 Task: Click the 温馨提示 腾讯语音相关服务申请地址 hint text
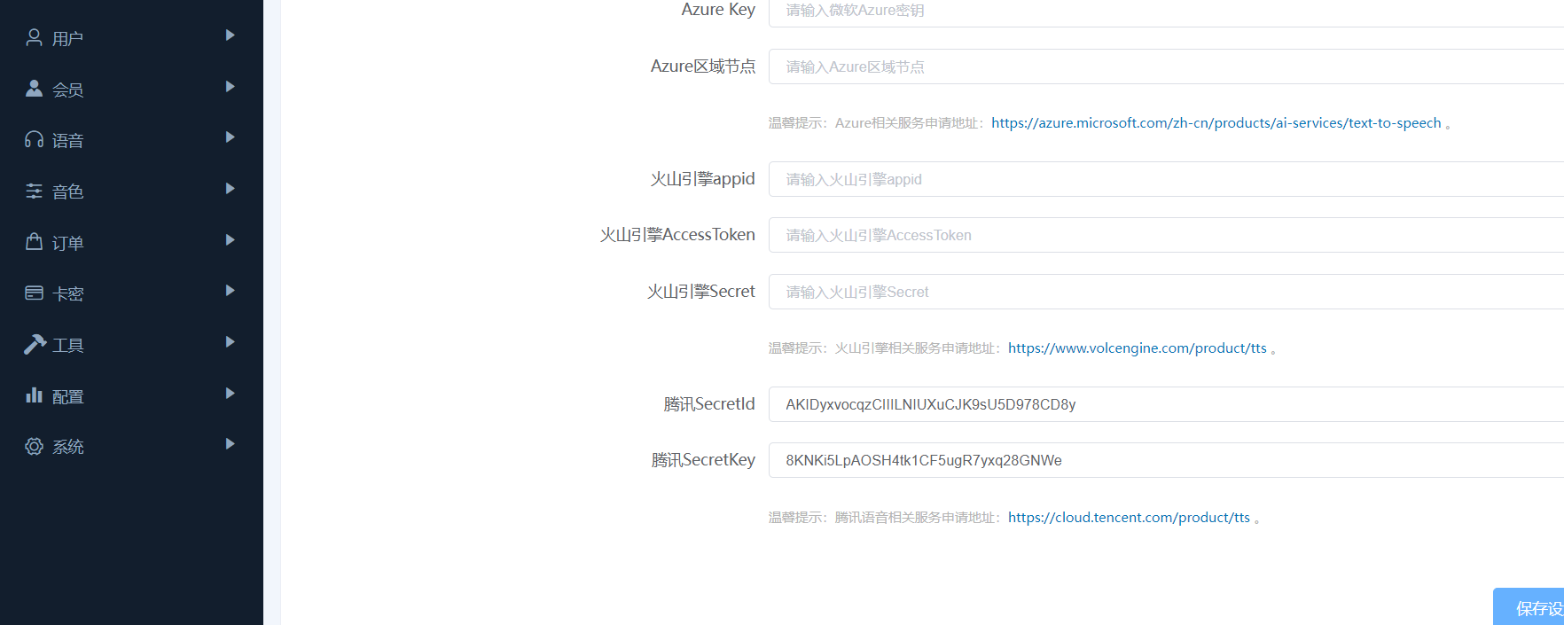885,518
